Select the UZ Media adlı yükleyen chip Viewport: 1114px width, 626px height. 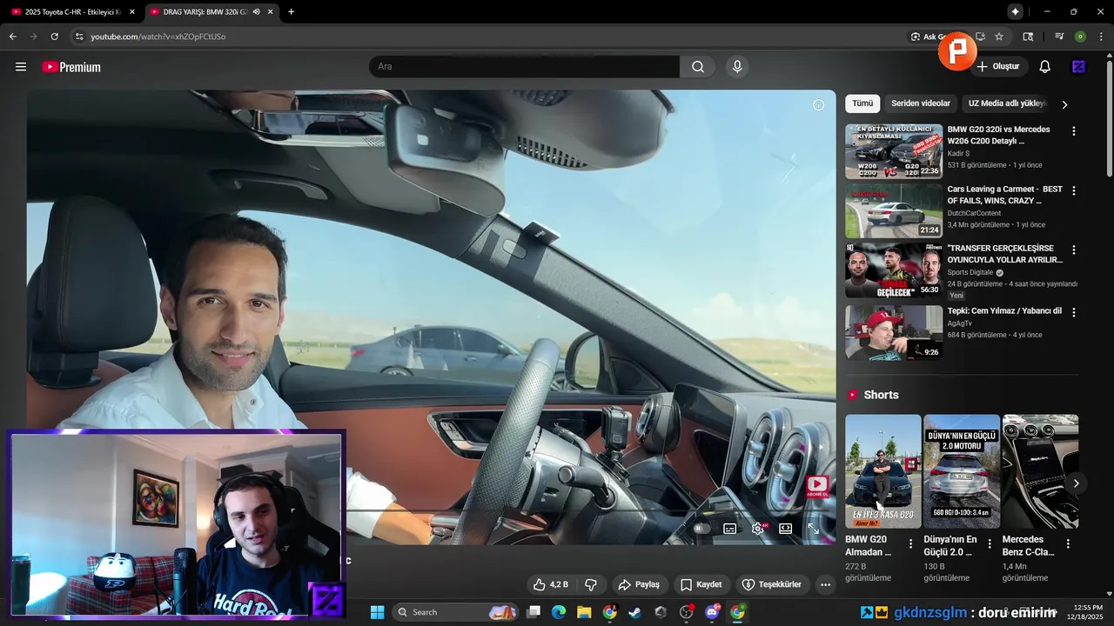coord(1006,103)
